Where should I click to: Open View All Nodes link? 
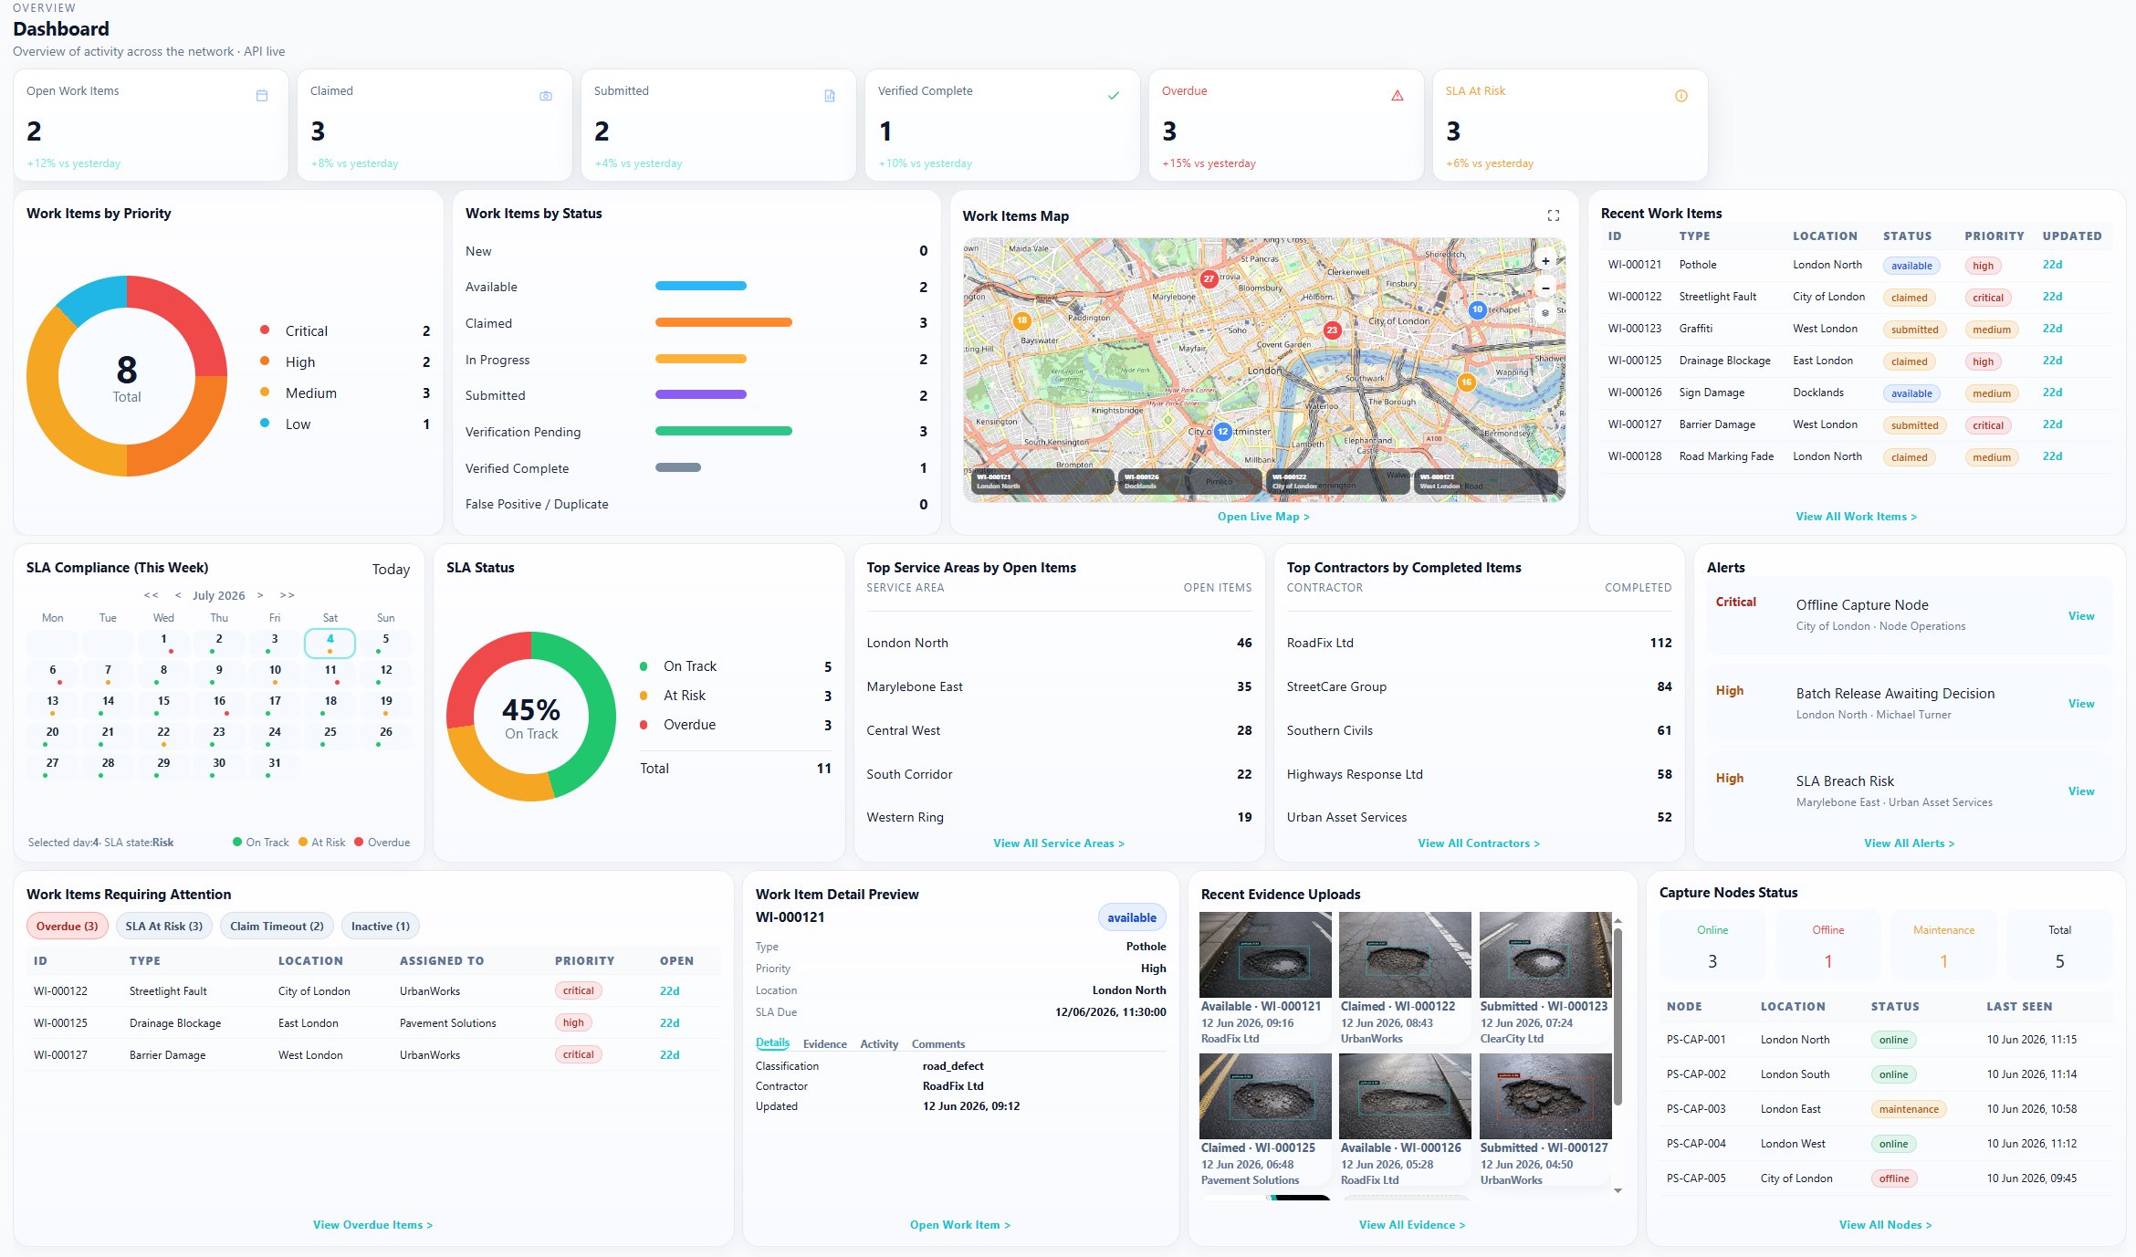click(x=1885, y=1225)
